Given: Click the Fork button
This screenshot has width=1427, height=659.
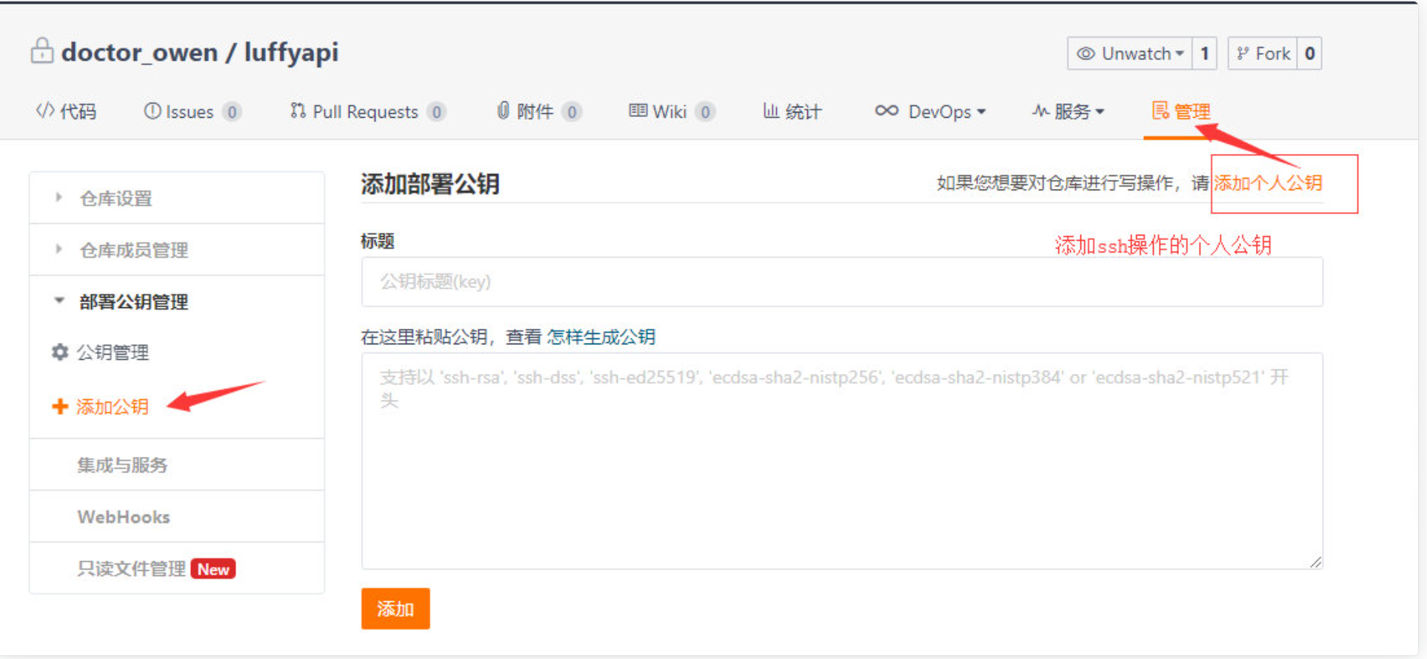Looking at the screenshot, I should tap(1263, 53).
